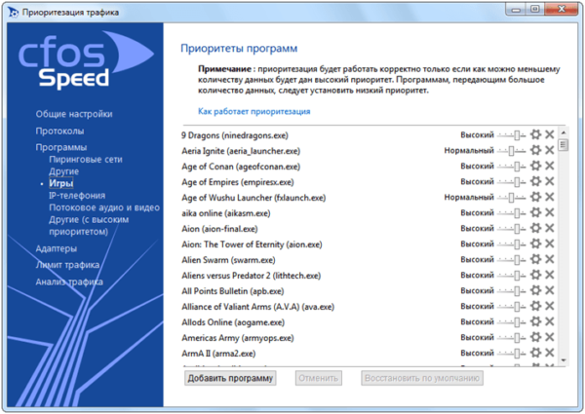Click the cFos app icon in title bar

click(x=14, y=13)
